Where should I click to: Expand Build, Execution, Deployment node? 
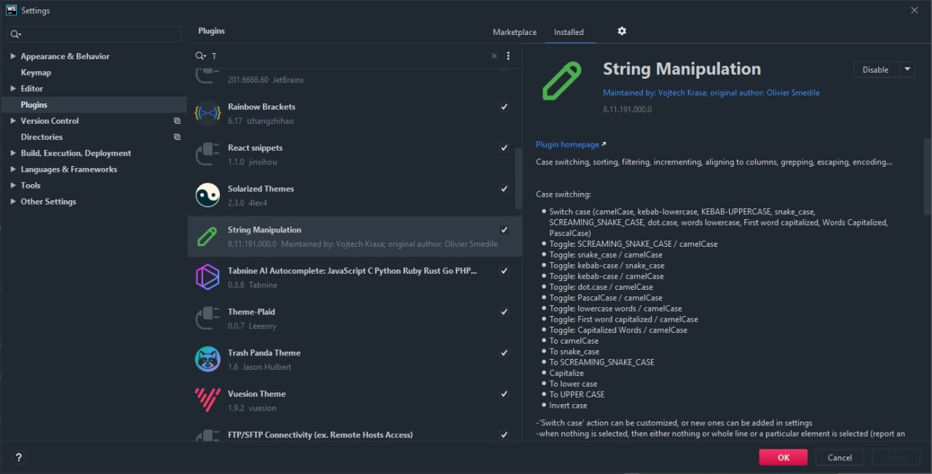click(x=13, y=154)
